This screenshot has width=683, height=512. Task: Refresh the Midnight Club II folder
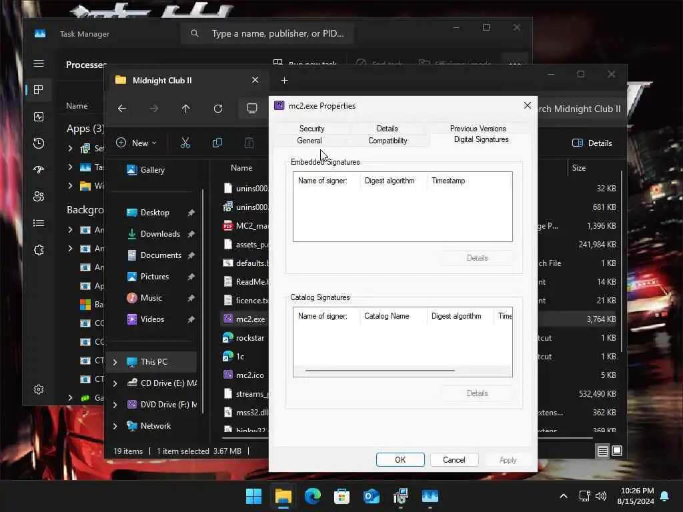coord(218,109)
